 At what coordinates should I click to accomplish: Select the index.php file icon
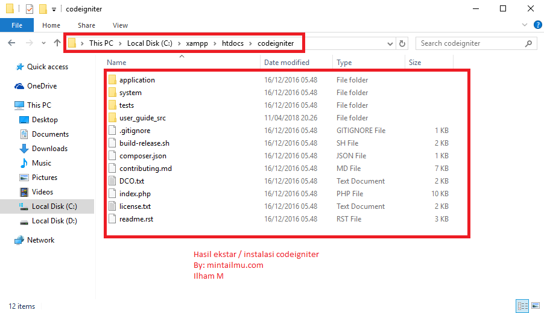coord(112,194)
